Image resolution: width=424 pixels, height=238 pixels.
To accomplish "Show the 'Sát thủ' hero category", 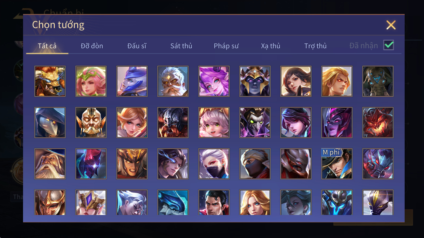I will coord(181,46).
